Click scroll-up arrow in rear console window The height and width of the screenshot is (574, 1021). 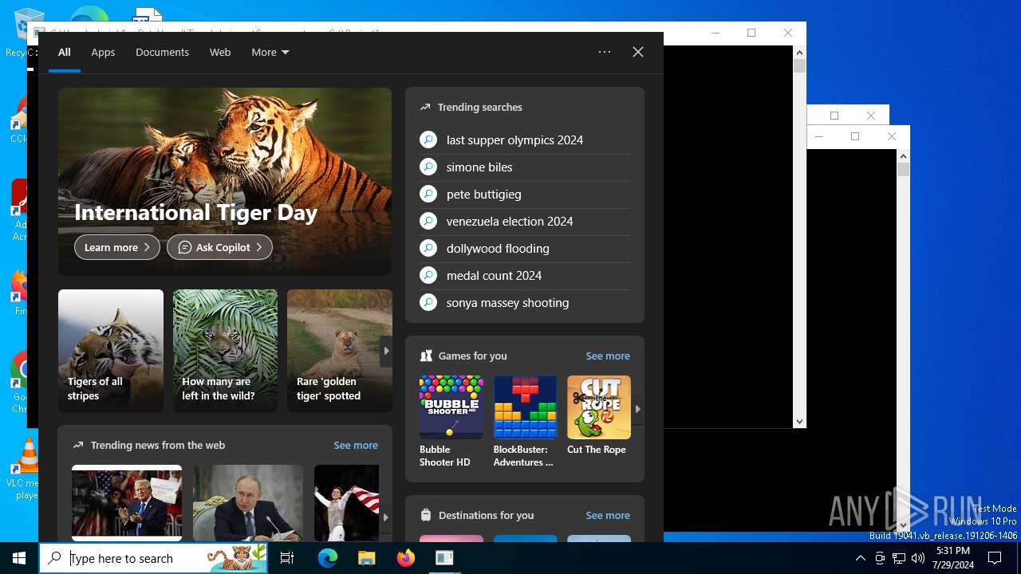click(799, 53)
